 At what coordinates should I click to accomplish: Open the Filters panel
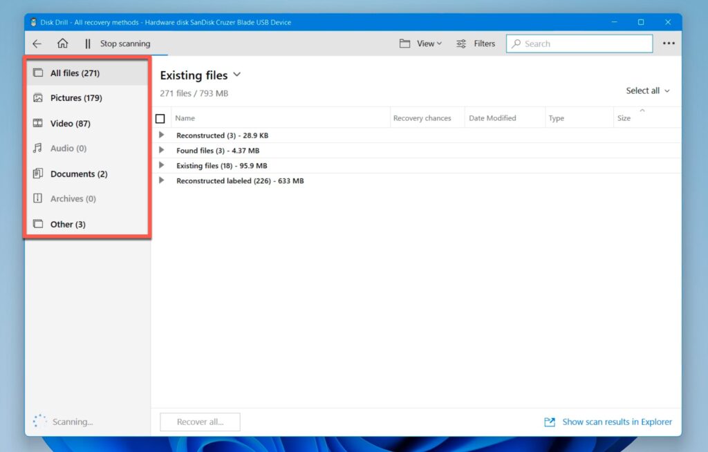476,43
